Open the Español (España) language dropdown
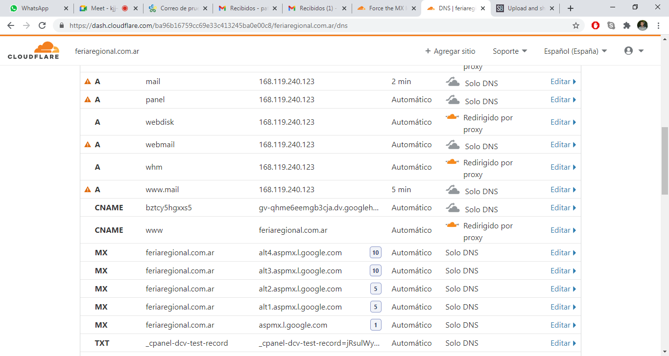 pos(575,51)
